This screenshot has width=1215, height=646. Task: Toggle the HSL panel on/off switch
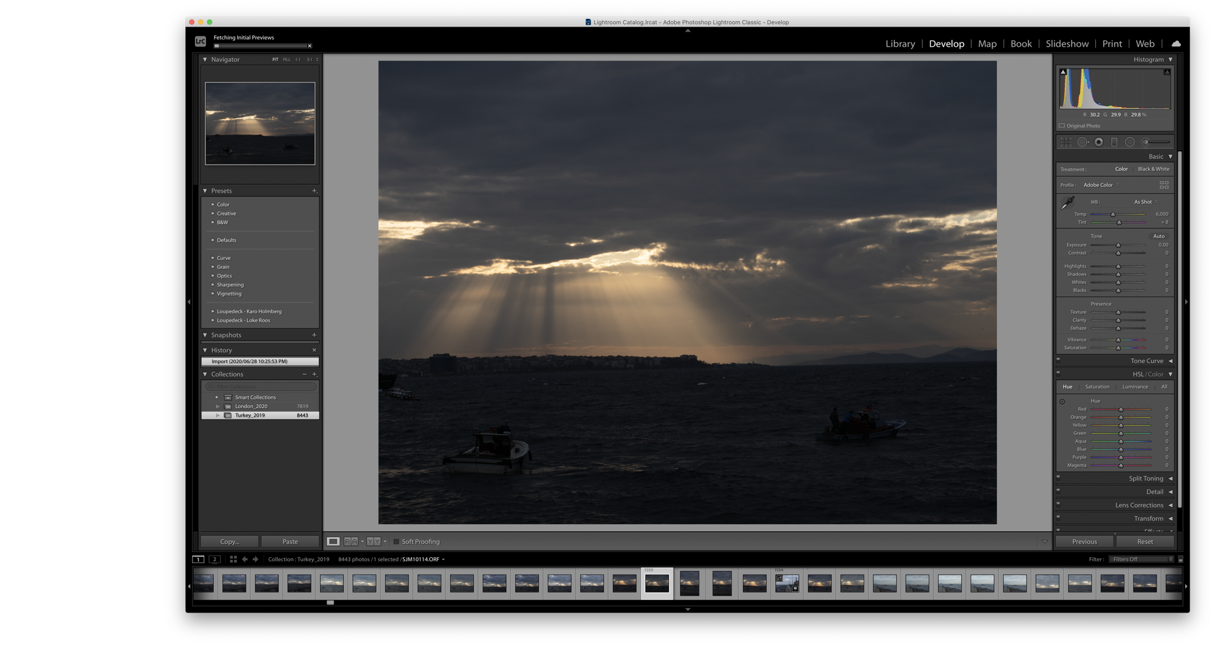click(x=1058, y=373)
